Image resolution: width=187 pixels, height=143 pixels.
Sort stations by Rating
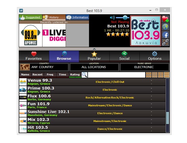point(75,75)
